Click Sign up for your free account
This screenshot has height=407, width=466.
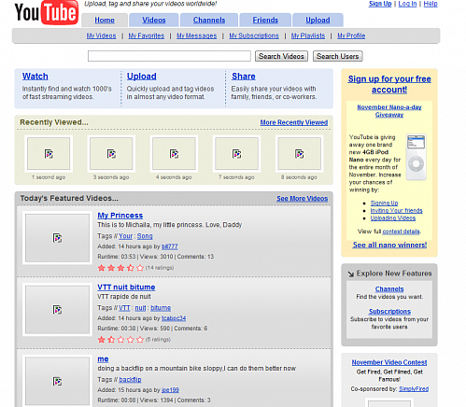(x=389, y=84)
